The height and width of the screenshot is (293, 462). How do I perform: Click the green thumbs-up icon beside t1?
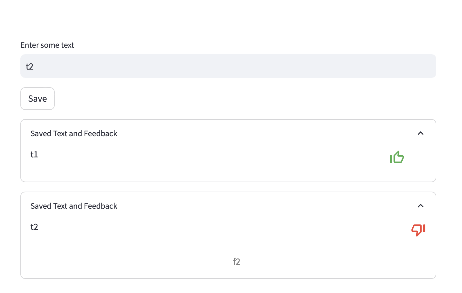point(397,157)
